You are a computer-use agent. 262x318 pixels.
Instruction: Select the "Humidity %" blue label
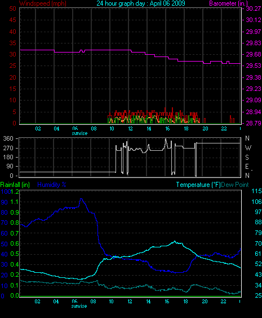pos(52,185)
